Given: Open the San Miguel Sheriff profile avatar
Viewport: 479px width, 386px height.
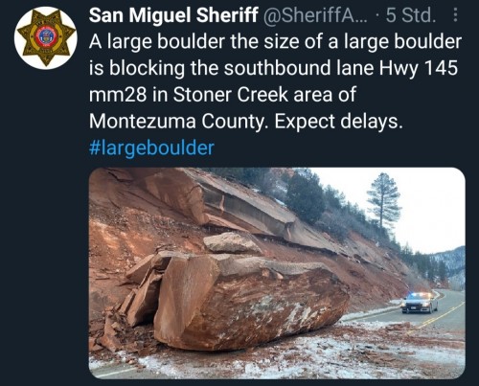Looking at the screenshot, I should coord(47,37).
